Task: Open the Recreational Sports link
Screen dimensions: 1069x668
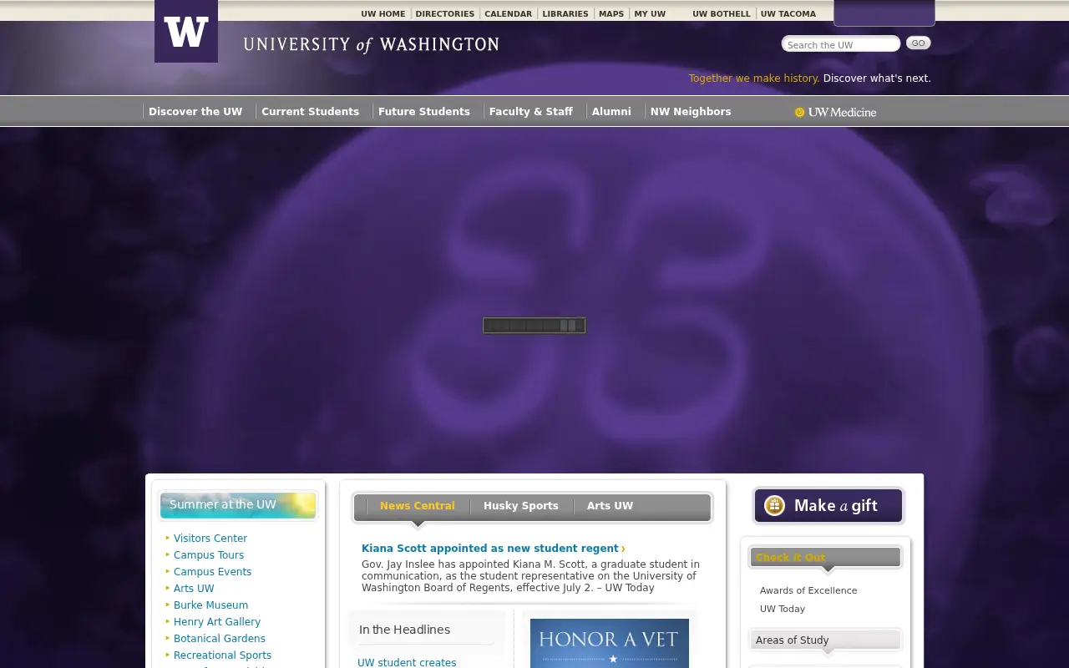Action: [x=222, y=655]
